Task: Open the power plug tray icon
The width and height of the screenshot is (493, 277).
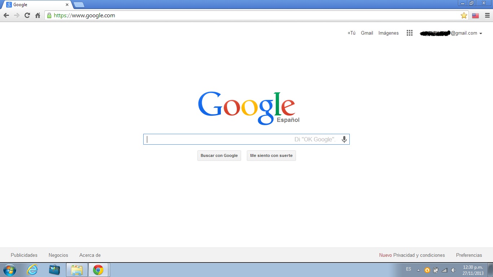Action: (436, 270)
